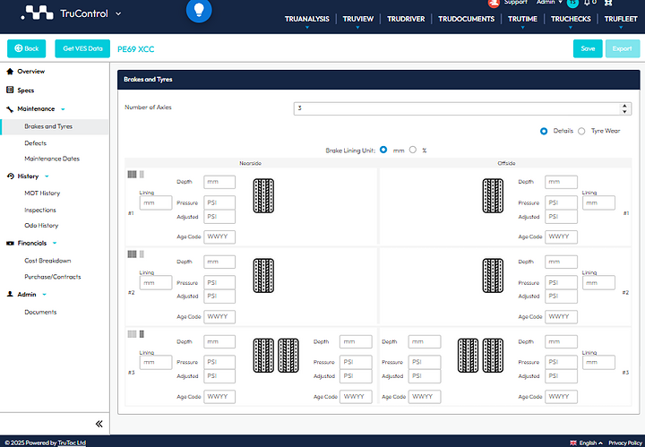Select axle #1 wide tyre layout icon
The image size is (645, 447).
132,175
